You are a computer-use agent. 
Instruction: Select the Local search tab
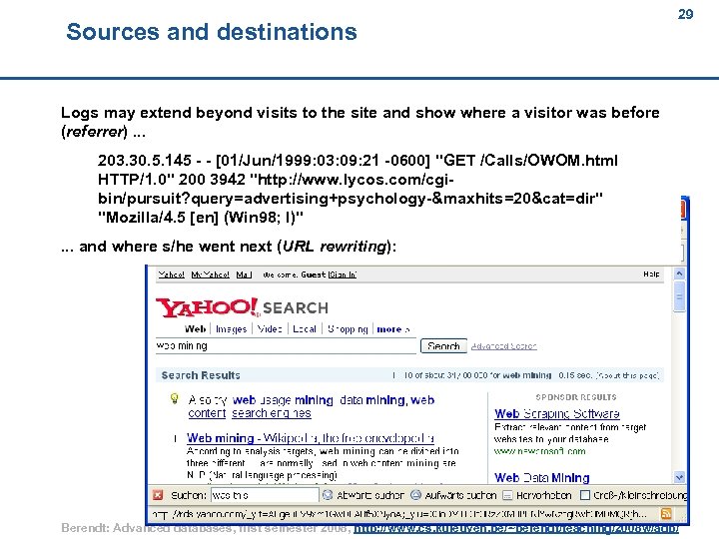pyautogui.click(x=305, y=329)
